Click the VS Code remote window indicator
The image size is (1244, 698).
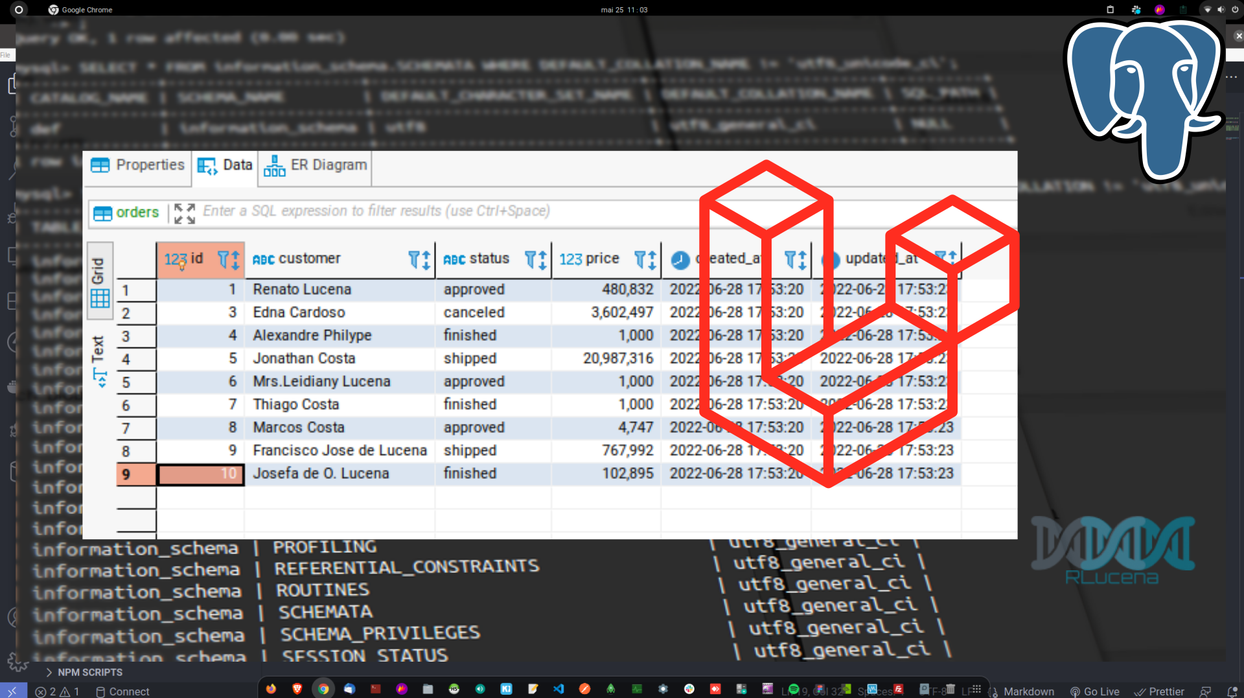click(x=13, y=692)
